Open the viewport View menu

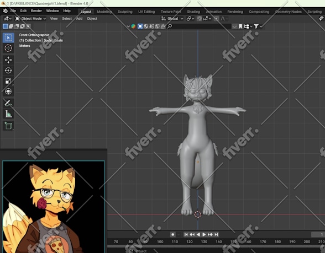click(x=54, y=19)
